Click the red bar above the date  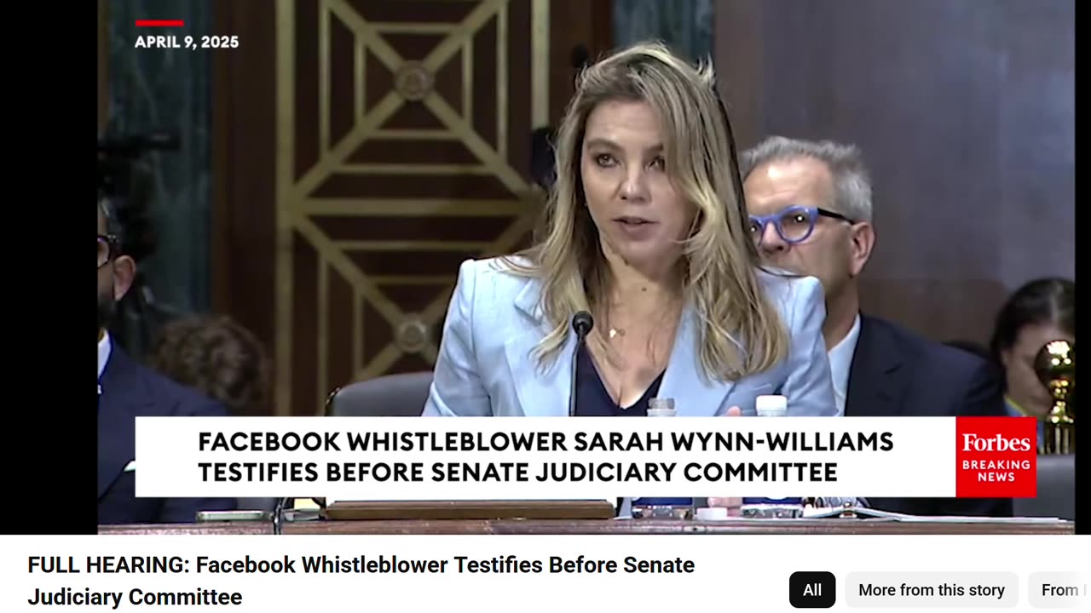(159, 23)
